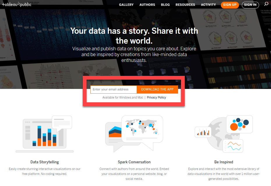Open the Privacy Policy link
The height and width of the screenshot is (186, 271).
point(156,97)
